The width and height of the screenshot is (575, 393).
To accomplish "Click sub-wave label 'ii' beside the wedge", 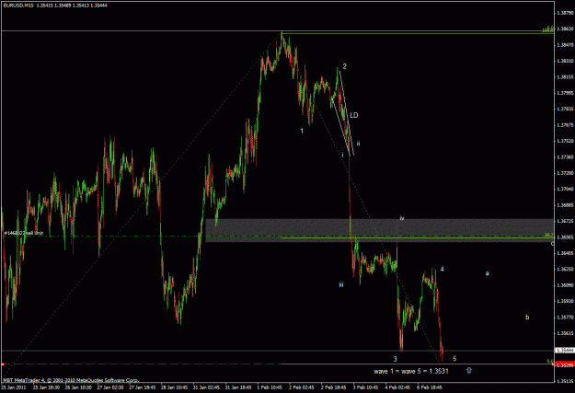I will point(358,144).
